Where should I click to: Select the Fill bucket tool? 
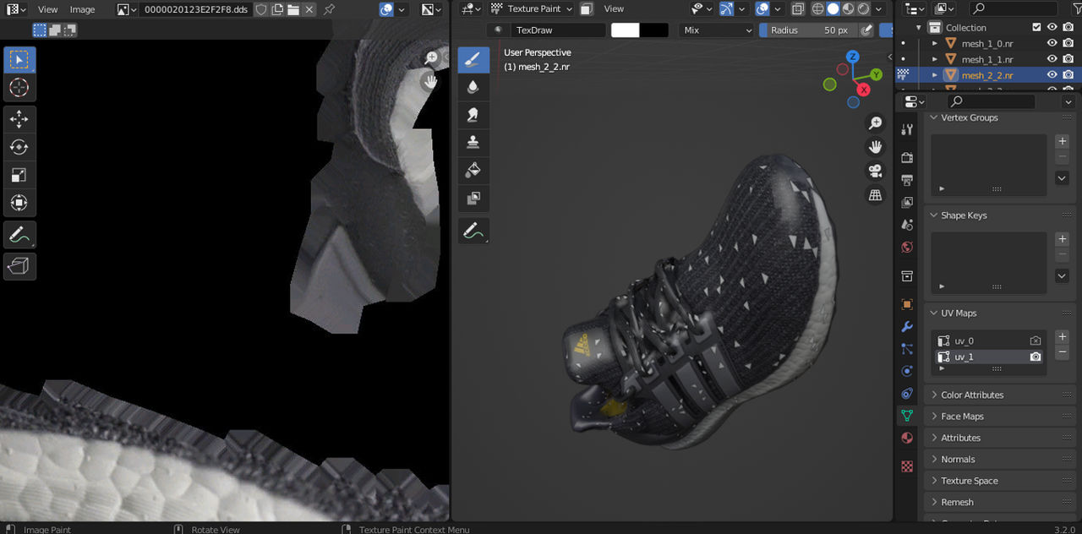point(473,171)
